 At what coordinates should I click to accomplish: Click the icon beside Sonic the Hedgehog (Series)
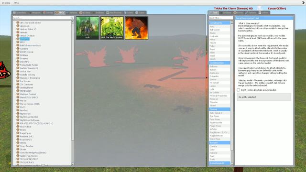tap(18, 152)
